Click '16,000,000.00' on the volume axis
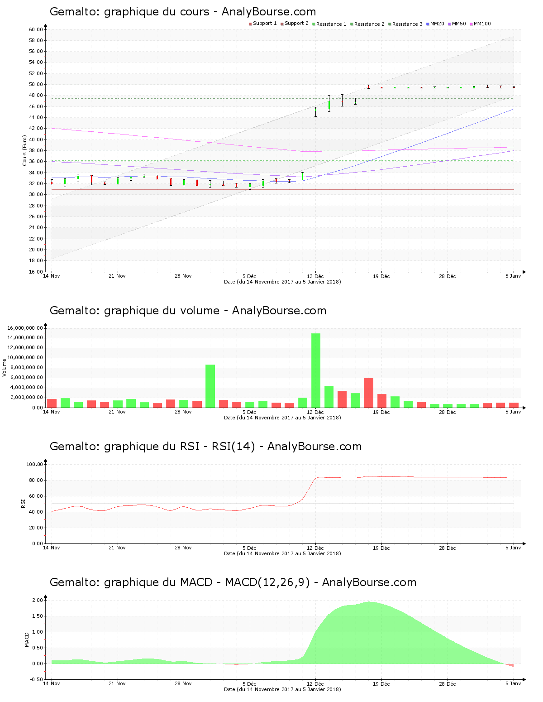 click(25, 328)
